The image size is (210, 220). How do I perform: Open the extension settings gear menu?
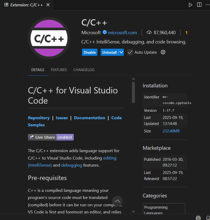tap(163, 52)
